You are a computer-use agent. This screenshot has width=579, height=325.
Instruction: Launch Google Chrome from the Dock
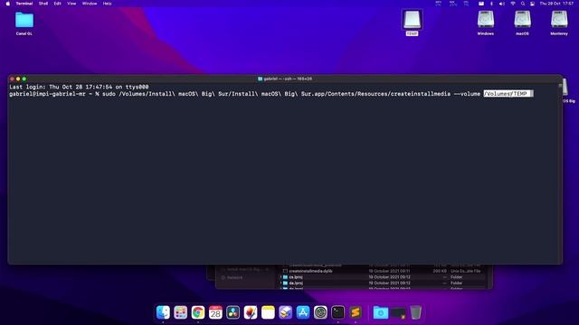pyautogui.click(x=198, y=312)
